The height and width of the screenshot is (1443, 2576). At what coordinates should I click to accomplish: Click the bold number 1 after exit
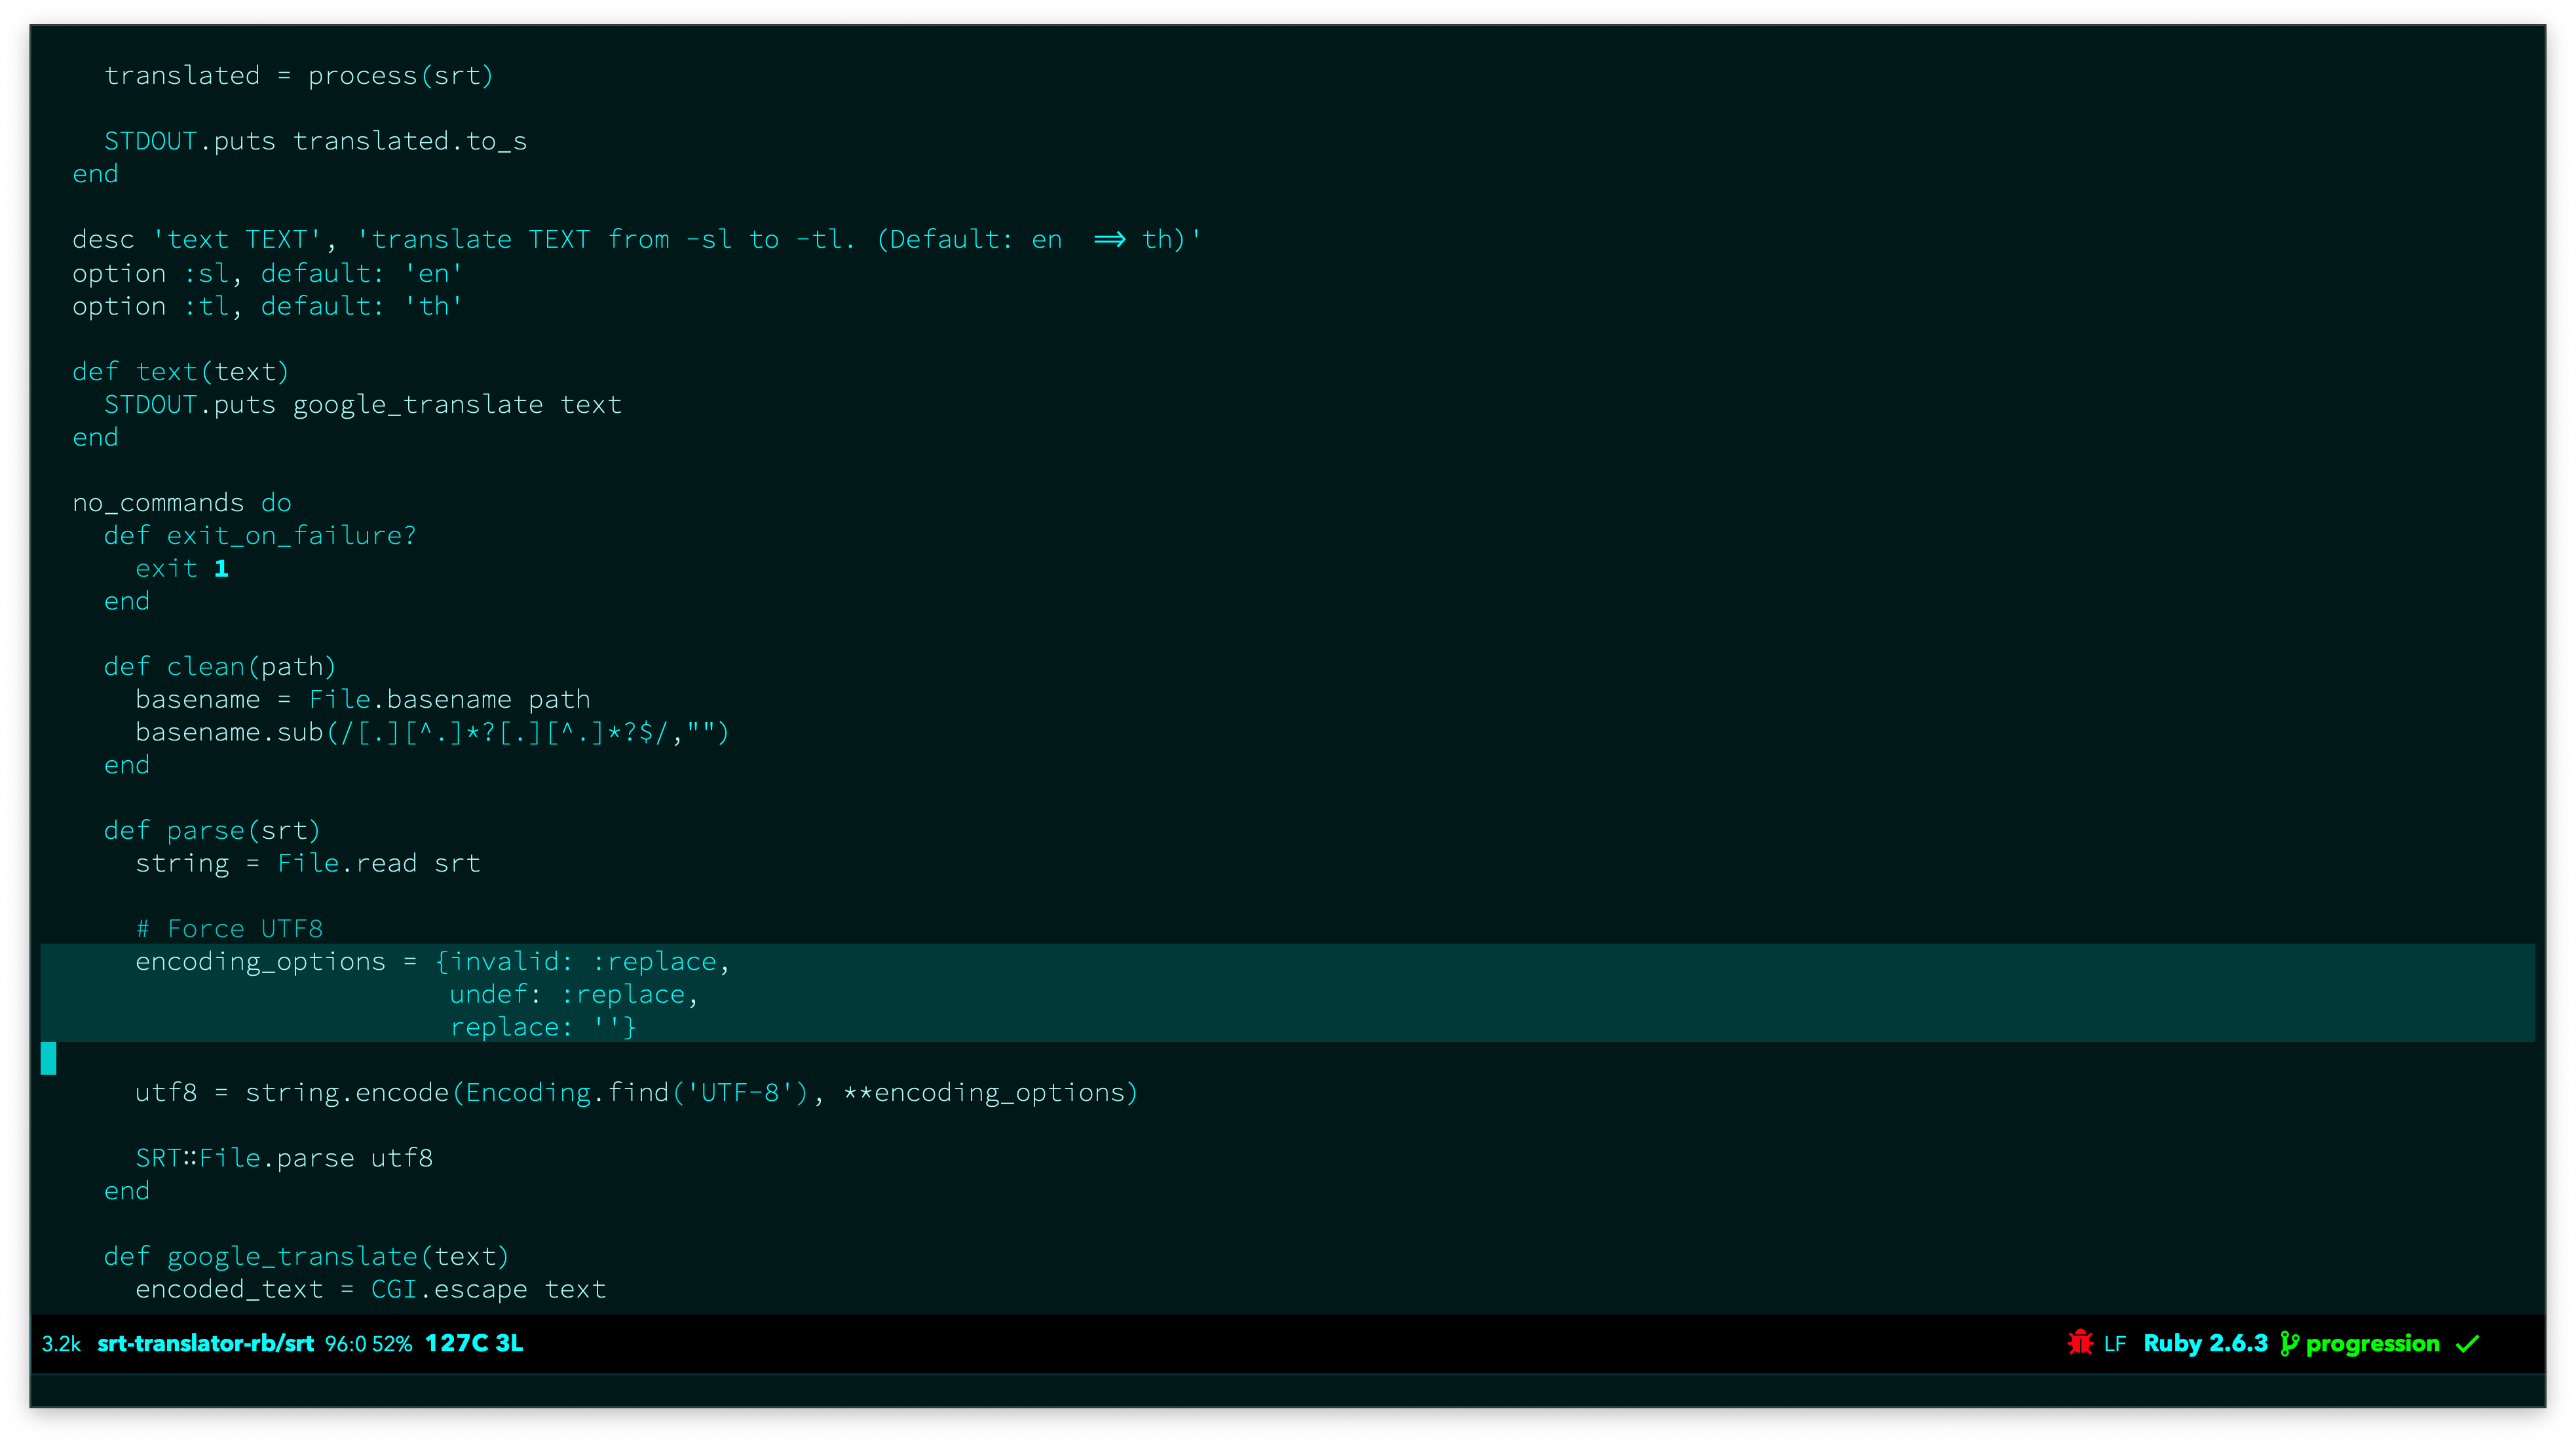coord(221,569)
